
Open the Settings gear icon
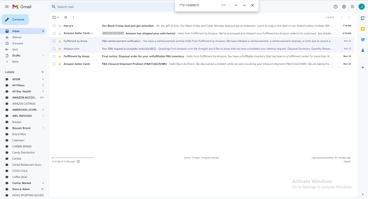(x=344, y=7)
